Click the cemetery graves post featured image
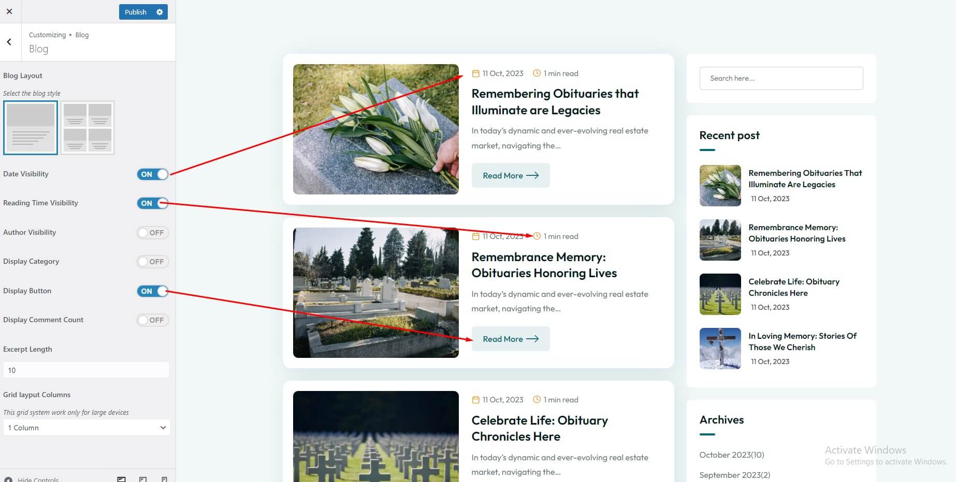Image resolution: width=956 pixels, height=482 pixels. pos(376,293)
